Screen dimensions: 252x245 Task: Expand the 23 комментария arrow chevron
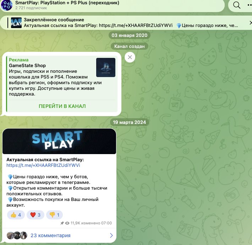coord(111,235)
